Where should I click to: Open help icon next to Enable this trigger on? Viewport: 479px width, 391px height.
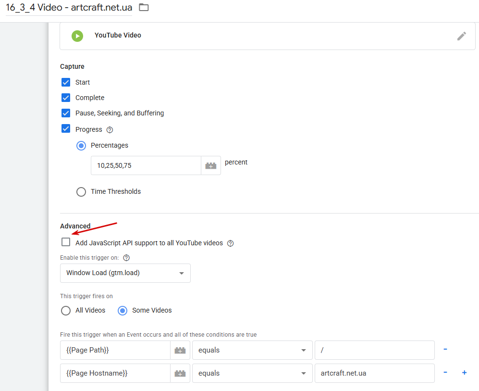[126, 258]
